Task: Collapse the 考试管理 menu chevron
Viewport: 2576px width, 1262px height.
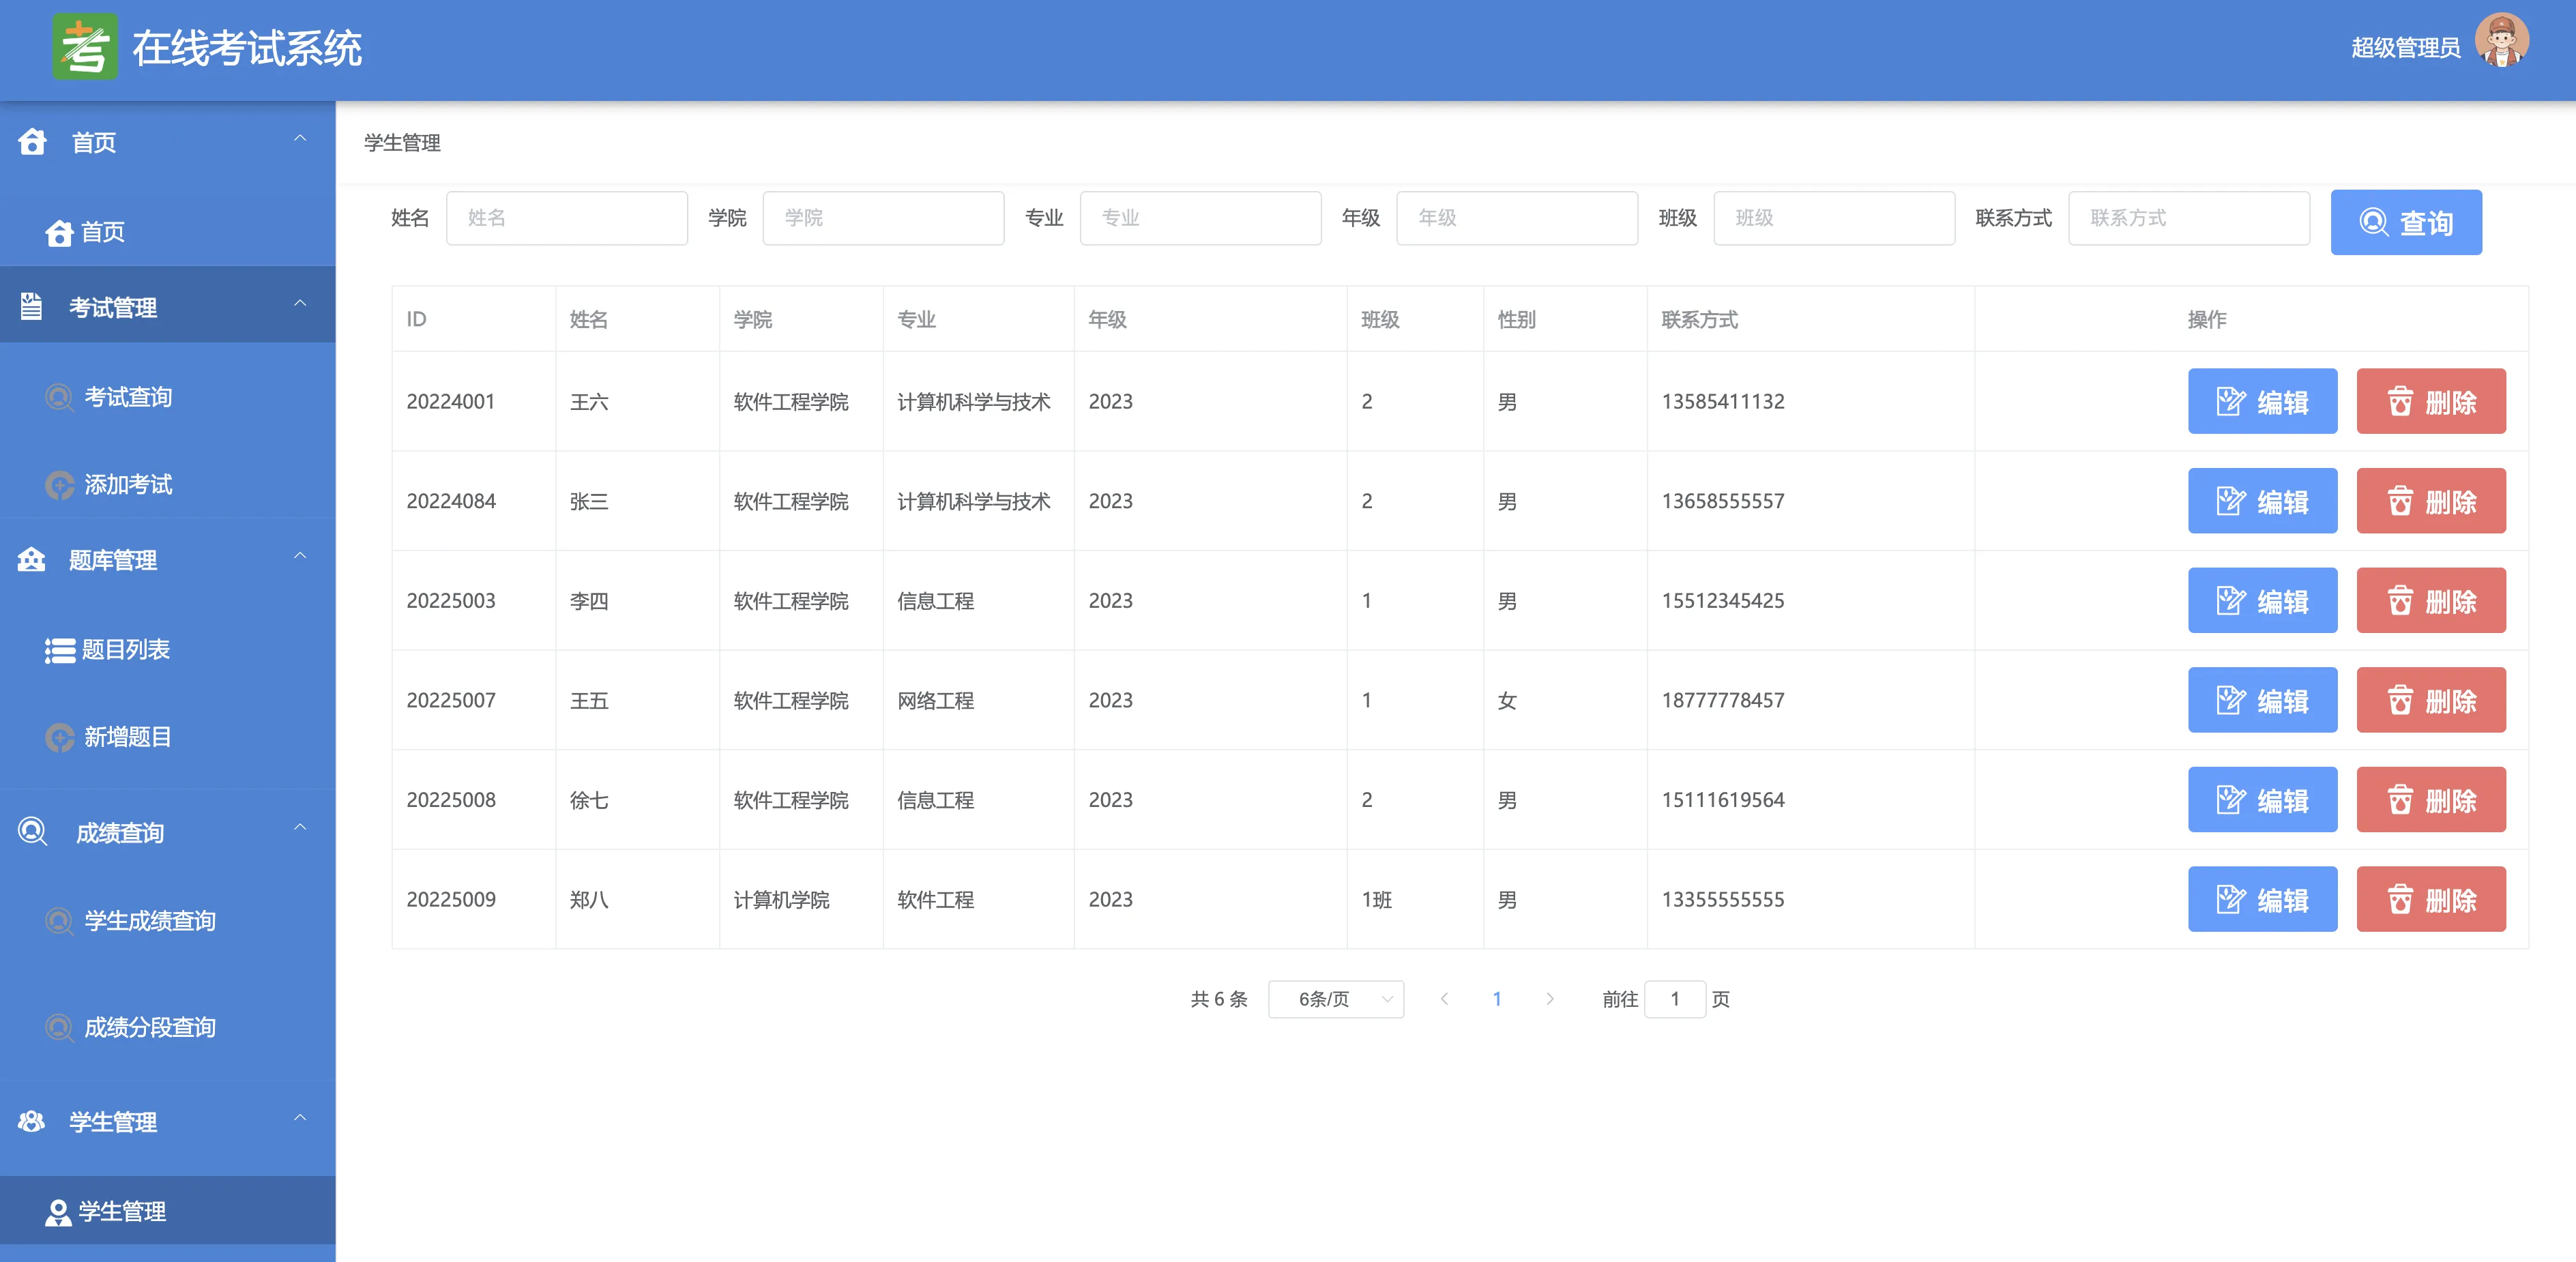Action: (300, 304)
